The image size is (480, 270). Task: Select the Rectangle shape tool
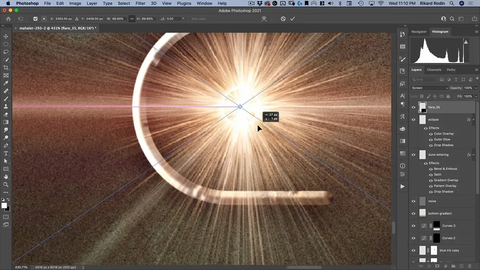click(x=6, y=169)
